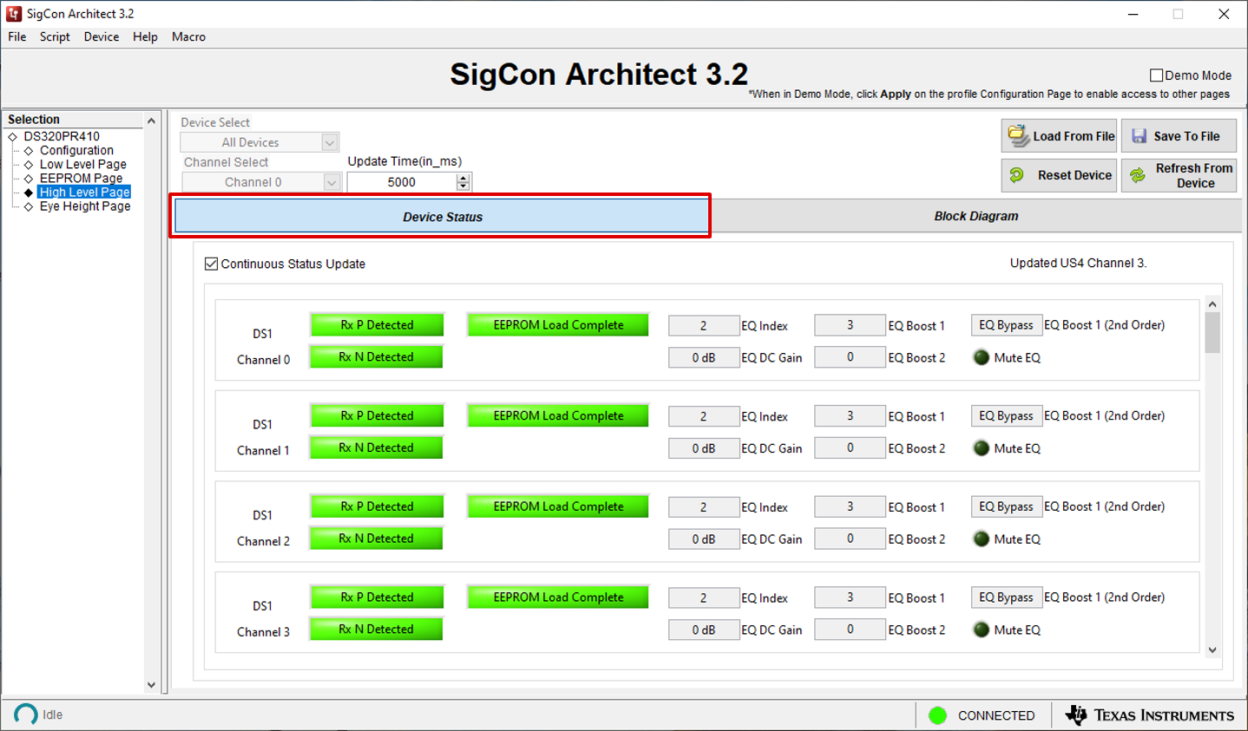Click Rx P Detected indicator for Channel 1
1248x731 pixels.
click(377, 416)
